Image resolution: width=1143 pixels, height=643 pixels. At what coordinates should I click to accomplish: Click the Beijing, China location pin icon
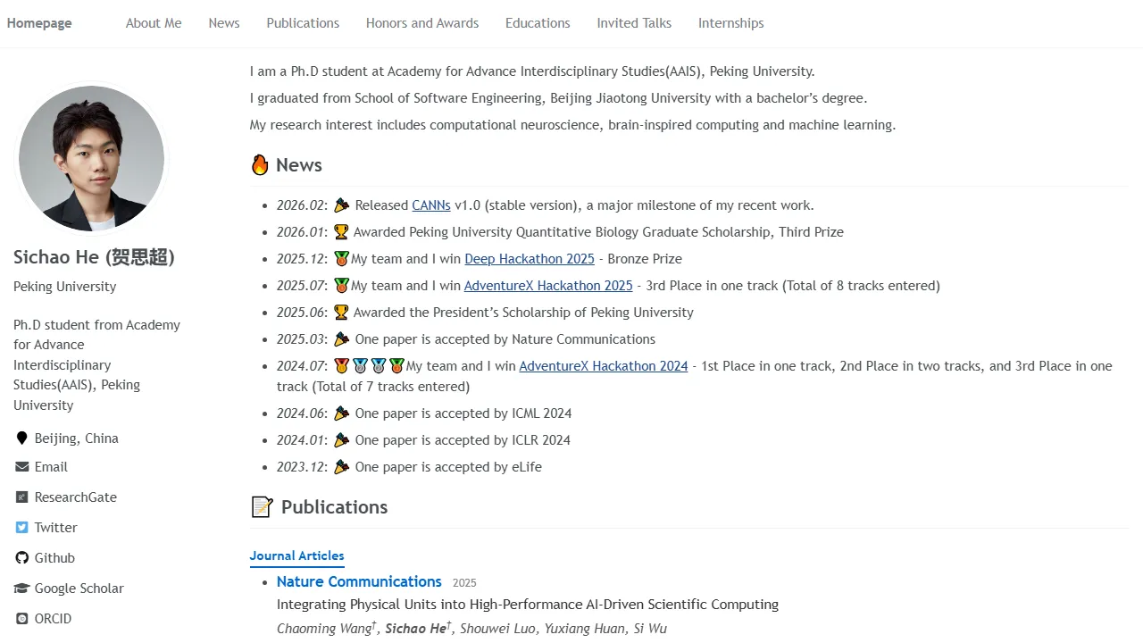20,438
